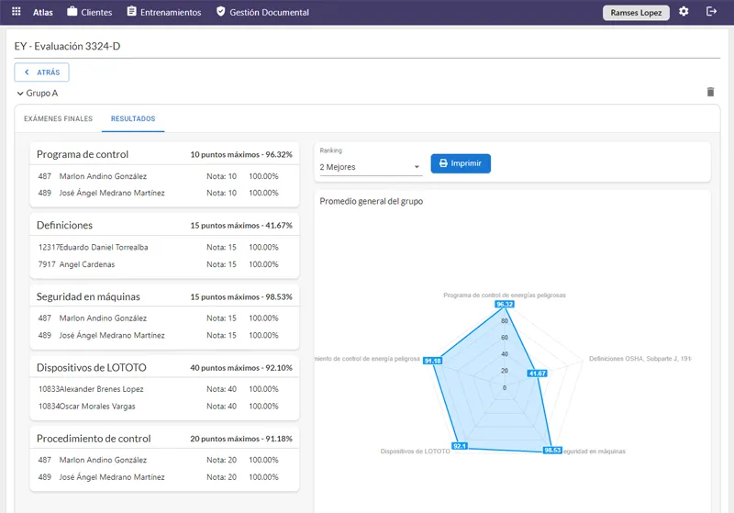The height and width of the screenshot is (513, 734).
Task: Click the 96.32 radar chart point
Action: tap(505, 304)
